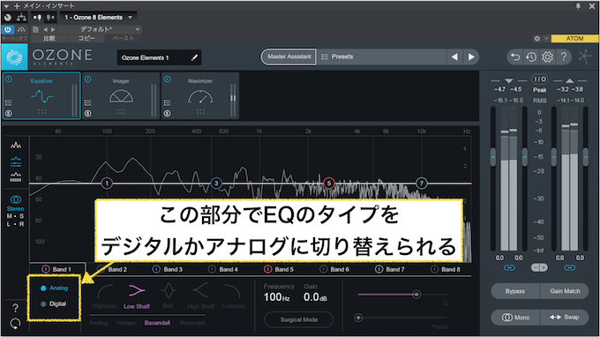
Task: Click the Master Assistant button
Action: [289, 56]
